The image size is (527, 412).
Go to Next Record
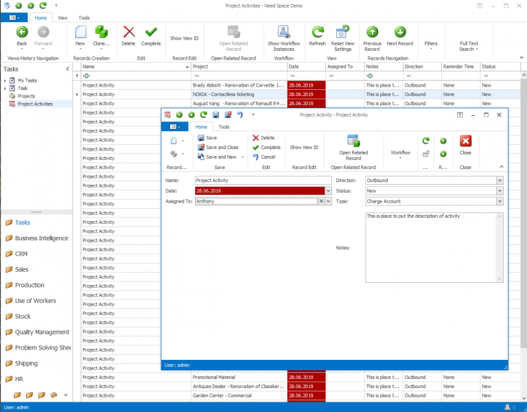coord(399,32)
